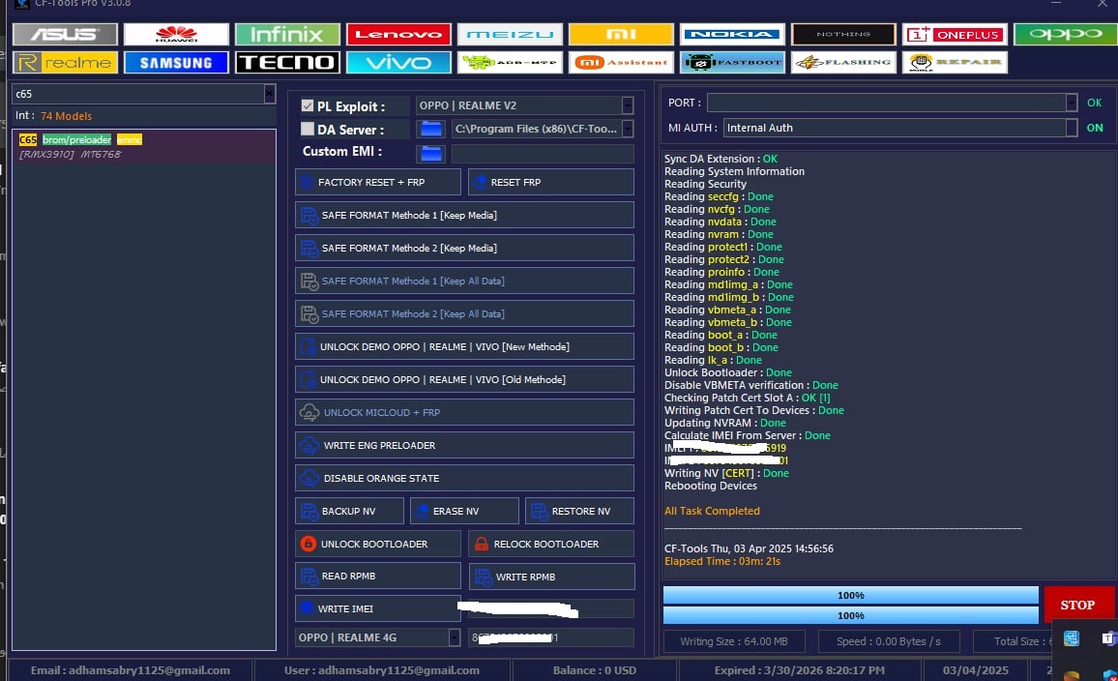Open the MI AUTH Internal Auth dropdown

pos(1071,128)
